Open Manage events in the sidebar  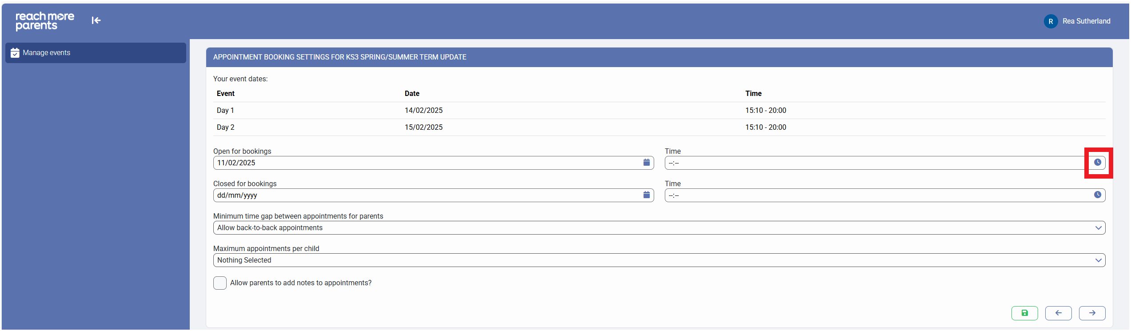(x=96, y=53)
